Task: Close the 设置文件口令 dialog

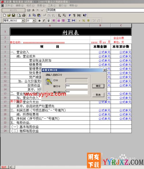Action: point(104,70)
